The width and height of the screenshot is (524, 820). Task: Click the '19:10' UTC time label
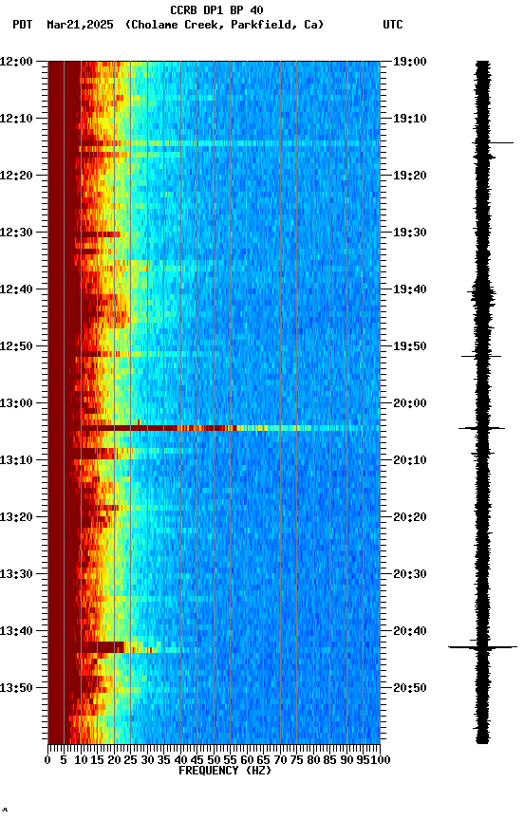click(x=410, y=119)
